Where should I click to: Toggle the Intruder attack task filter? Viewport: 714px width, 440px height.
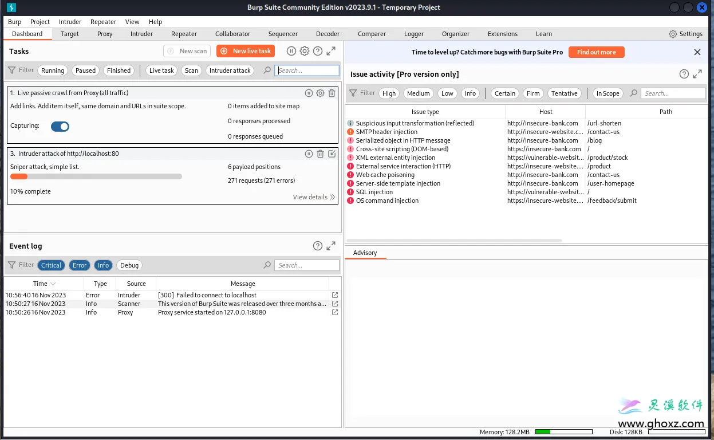pyautogui.click(x=230, y=70)
